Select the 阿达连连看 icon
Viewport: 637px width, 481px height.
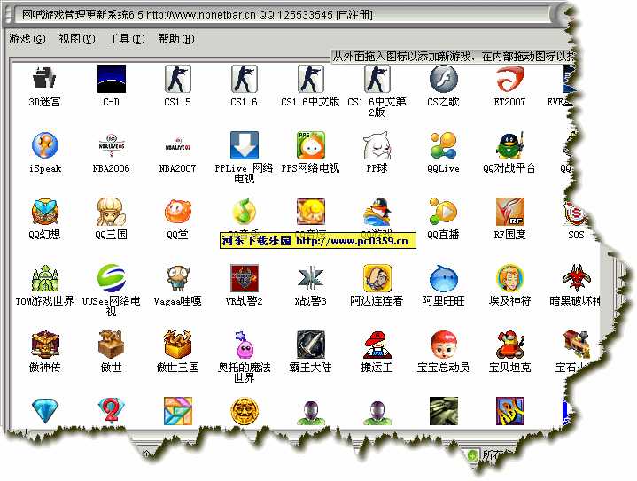pos(377,278)
